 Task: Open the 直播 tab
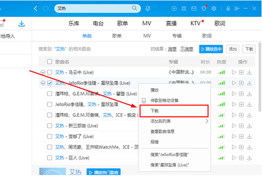tap(171, 23)
